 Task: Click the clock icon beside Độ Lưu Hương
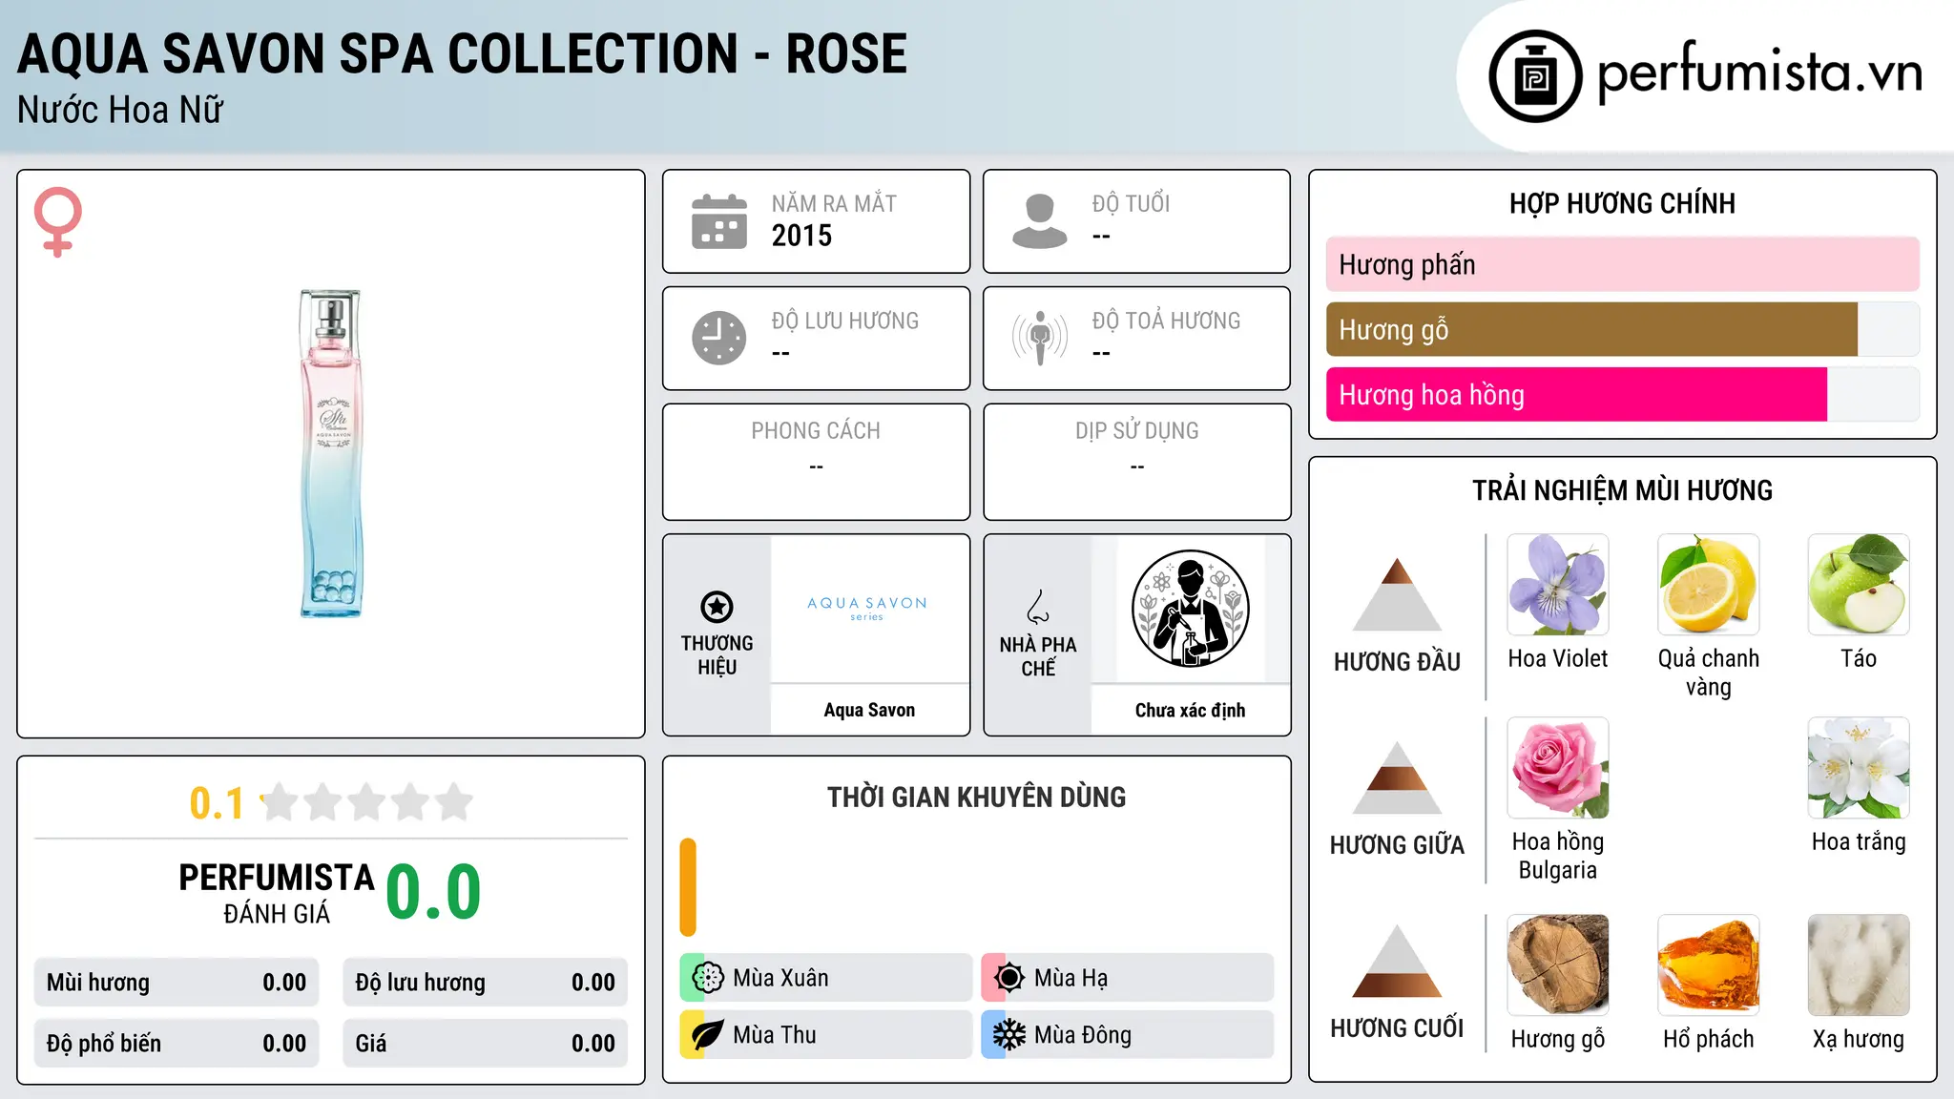[x=719, y=338]
